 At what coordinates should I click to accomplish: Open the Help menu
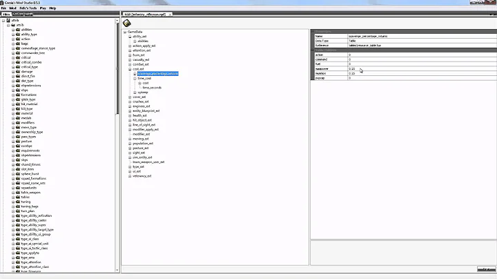[52, 8]
